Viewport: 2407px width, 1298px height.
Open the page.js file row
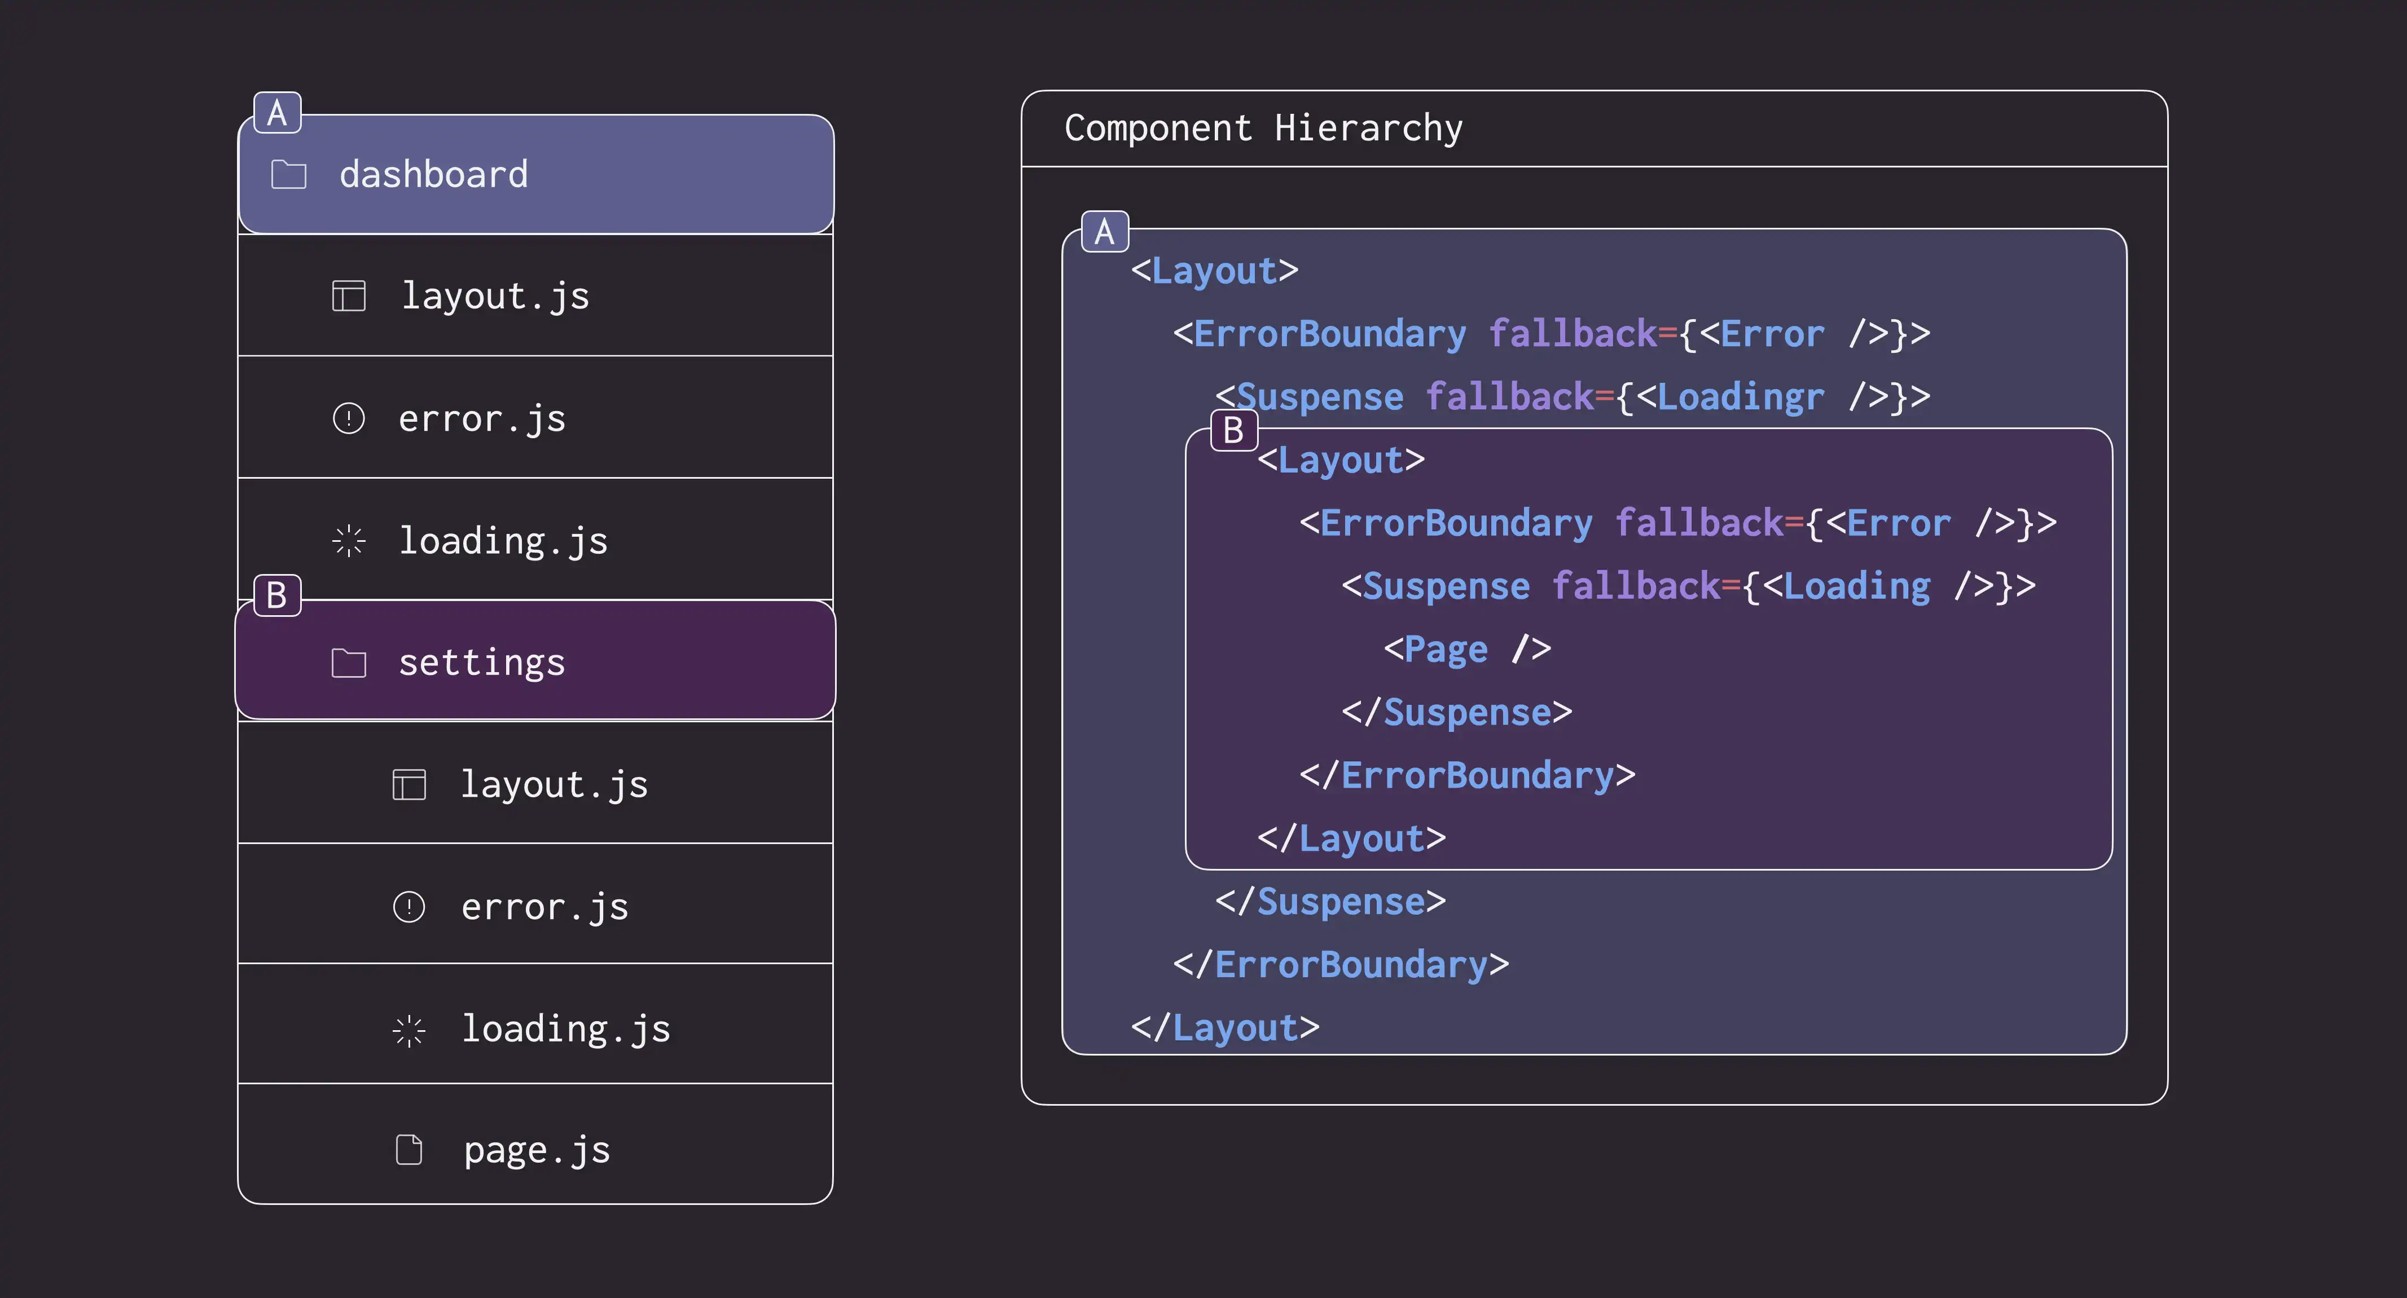click(x=535, y=1145)
